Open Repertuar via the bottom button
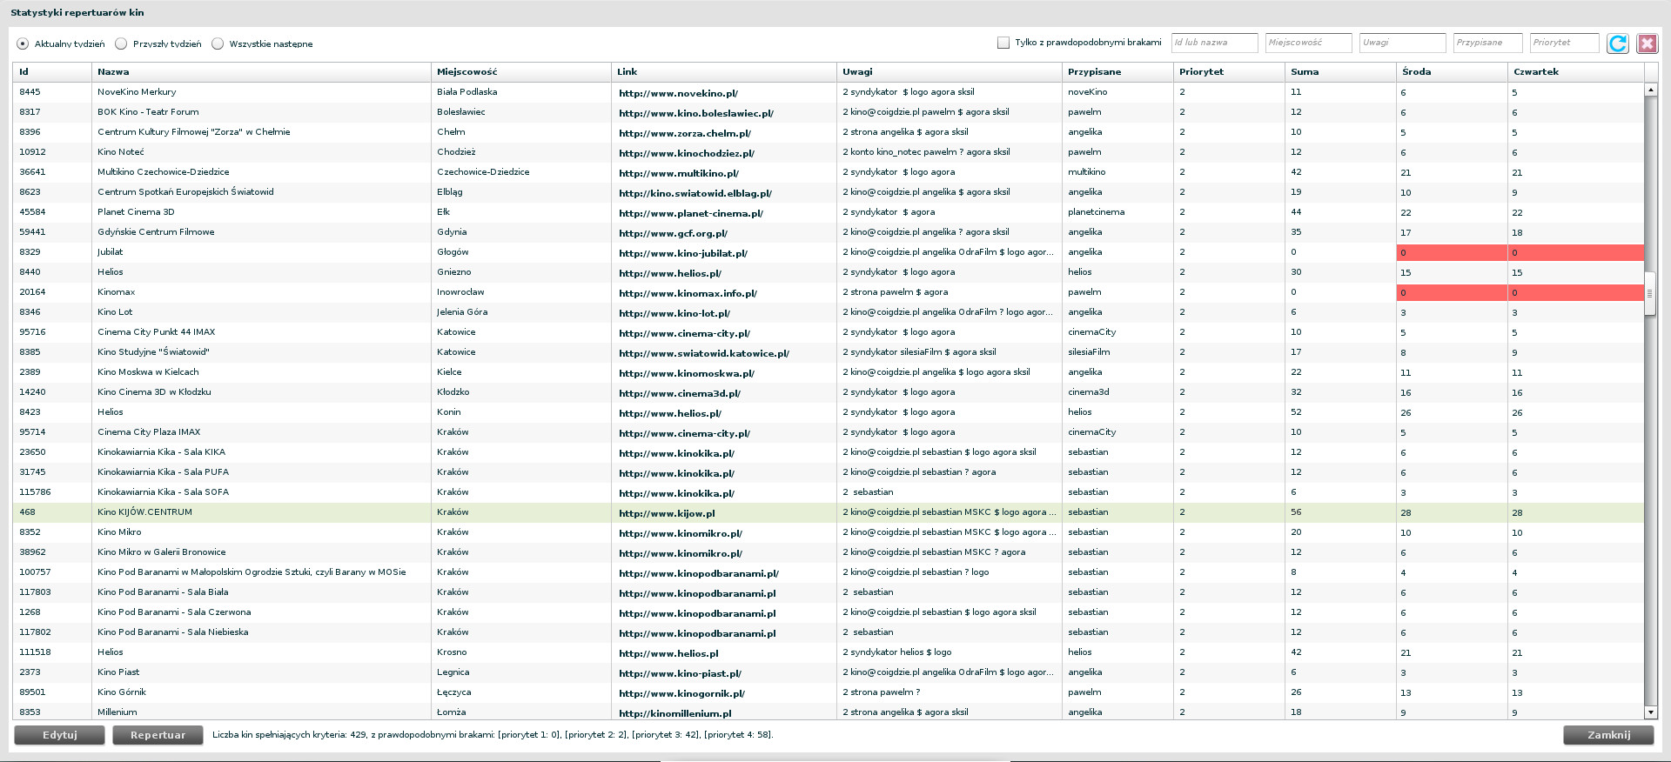 tap(158, 735)
